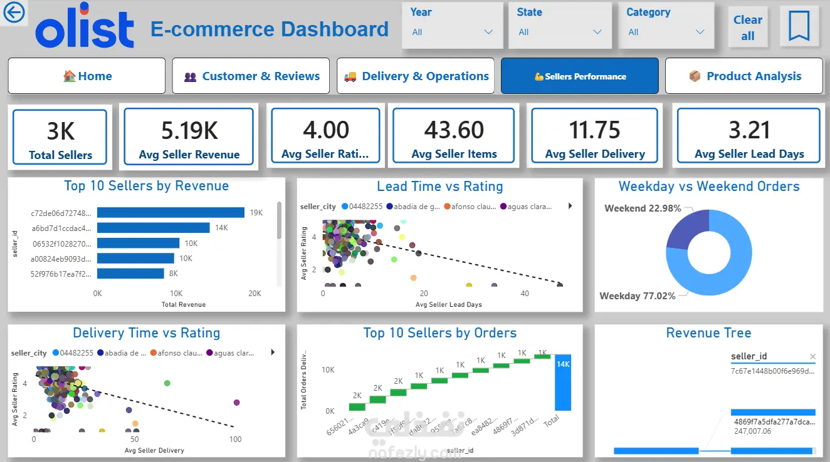Select the Avg Seller Delivery card

(x=595, y=136)
